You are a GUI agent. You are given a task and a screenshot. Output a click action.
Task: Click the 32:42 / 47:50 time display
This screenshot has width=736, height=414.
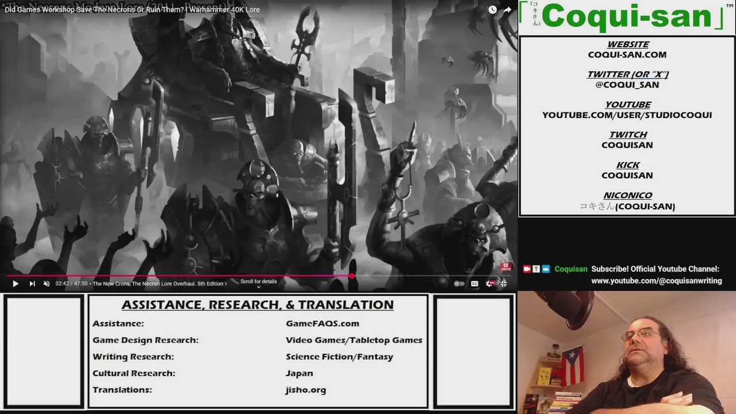pyautogui.click(x=71, y=283)
